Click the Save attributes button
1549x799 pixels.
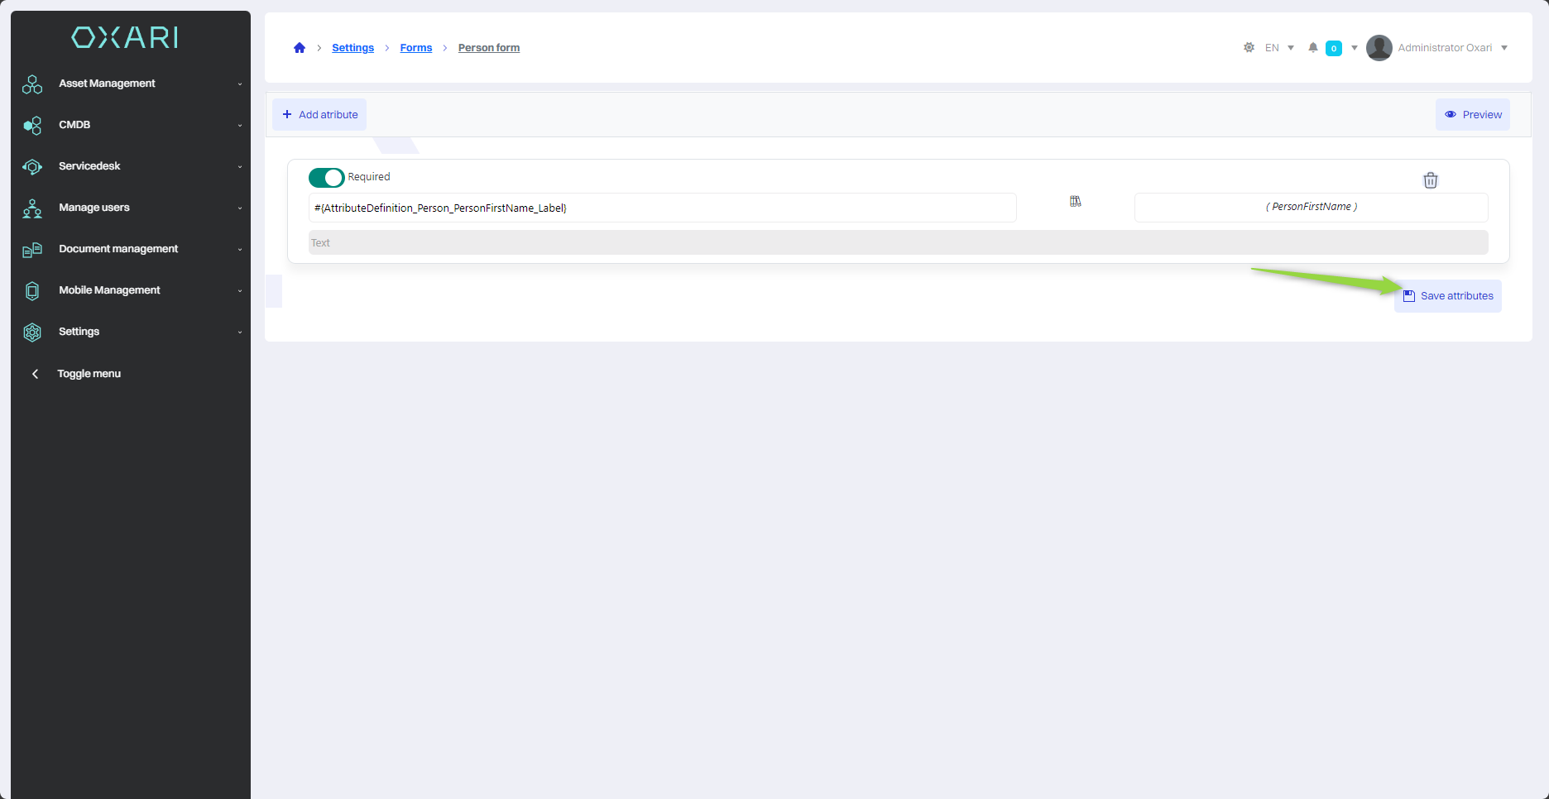1447,296
